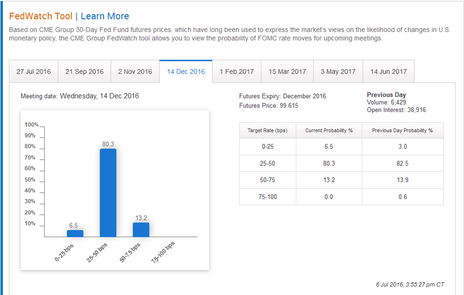464x295 pixels.
Task: Click the Futures Price: 99.615 text
Action: click(269, 105)
